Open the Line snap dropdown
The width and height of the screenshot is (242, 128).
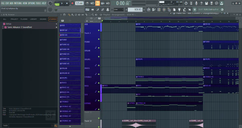tap(119, 10)
